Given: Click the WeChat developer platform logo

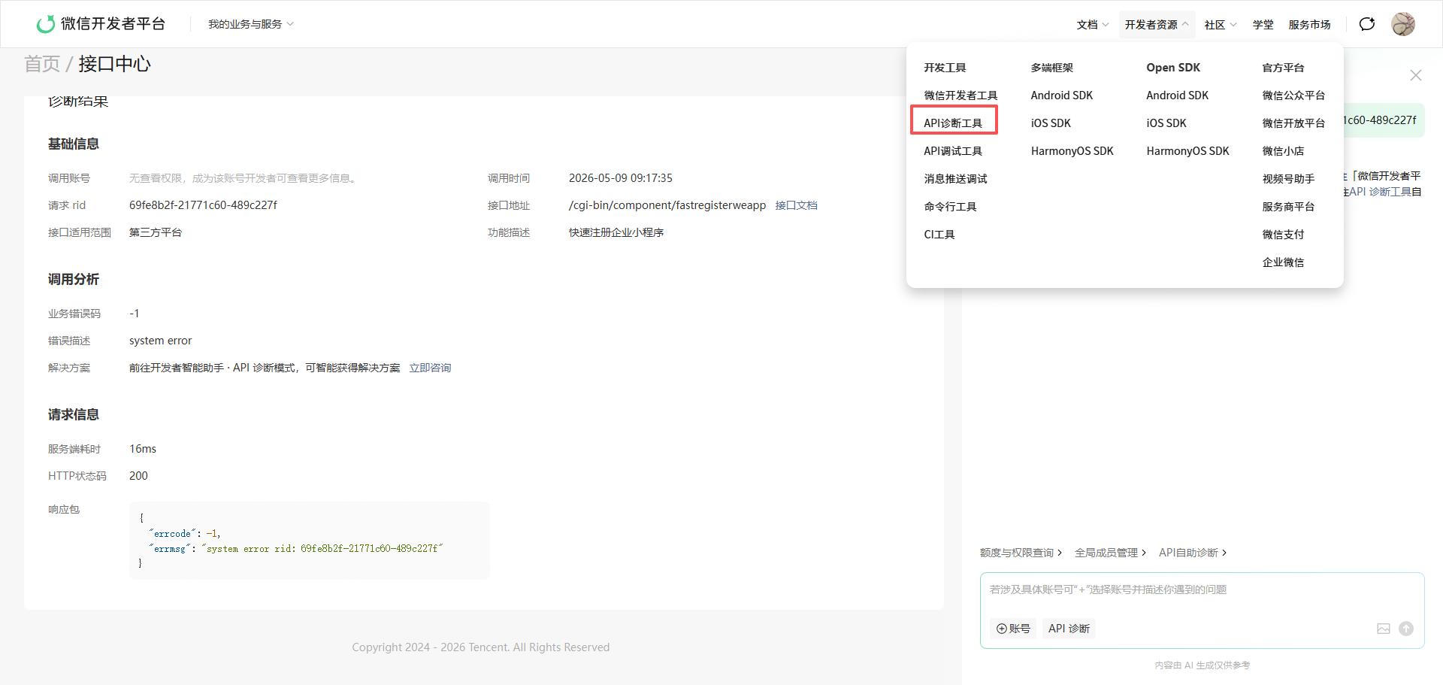Looking at the screenshot, I should [101, 24].
